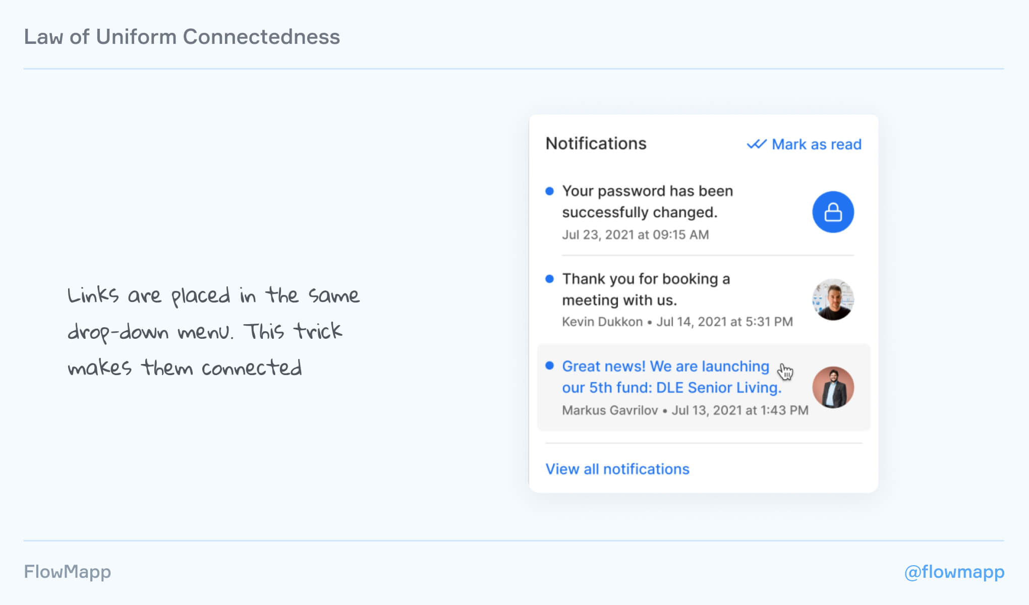Viewport: 1029px width, 605px height.
Task: Click the Jul 23, 2021 timestamp
Action: pos(635,234)
